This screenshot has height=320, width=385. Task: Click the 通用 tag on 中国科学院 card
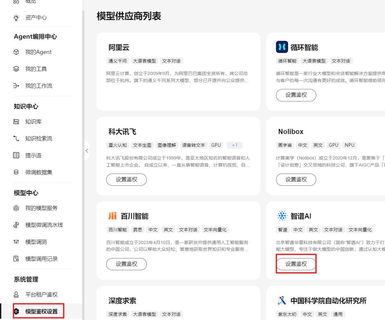338,314
